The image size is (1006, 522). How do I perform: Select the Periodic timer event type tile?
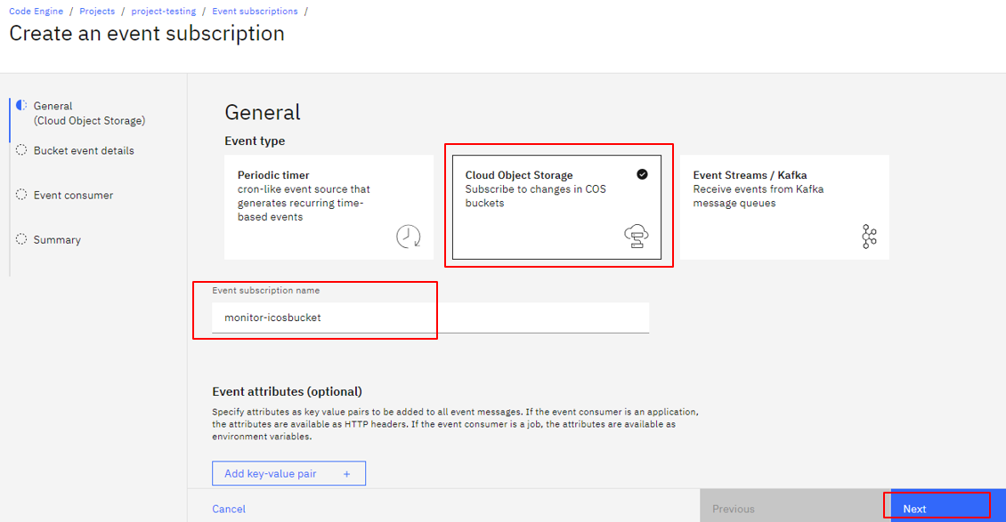(x=329, y=207)
